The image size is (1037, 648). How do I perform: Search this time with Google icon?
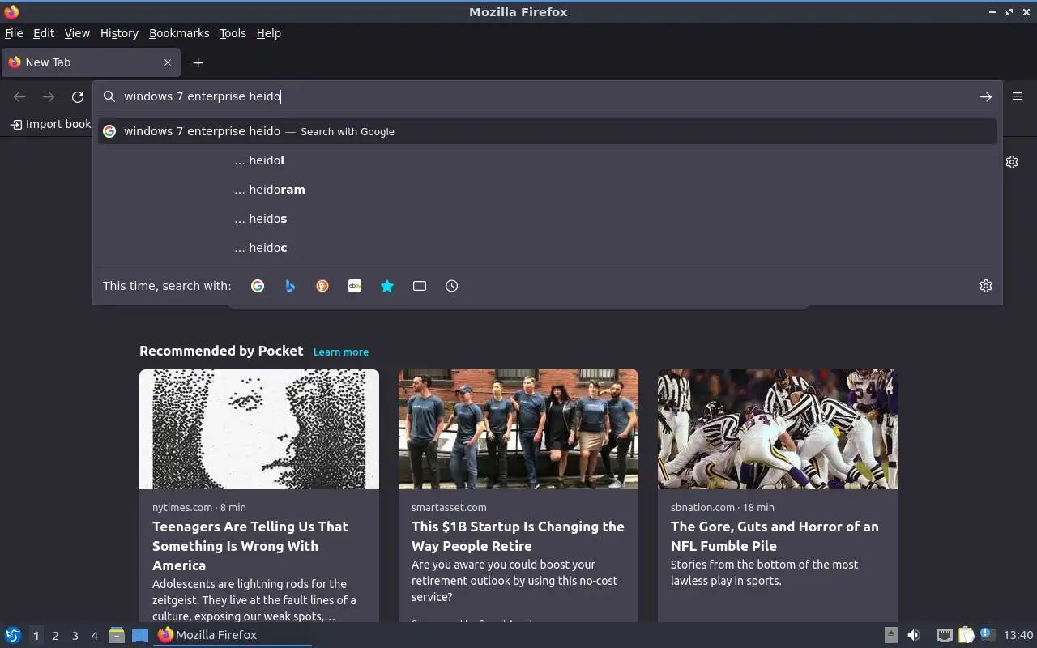[258, 286]
